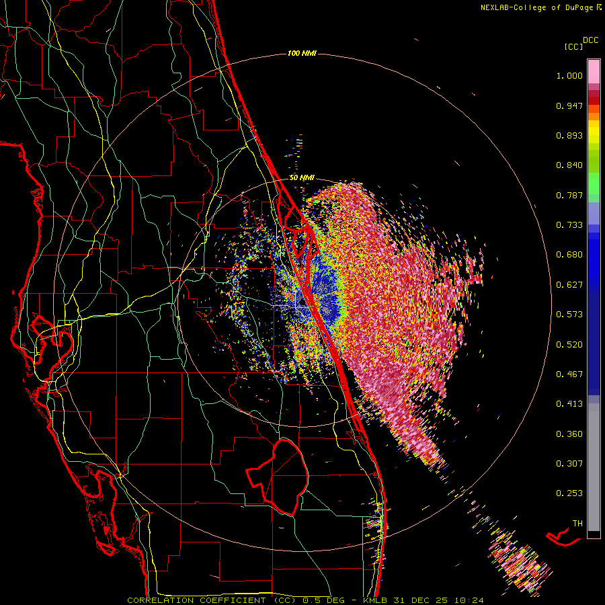Screen dimensions: 605x605
Task: Click the 100 NMI range ring label
Action: click(302, 53)
